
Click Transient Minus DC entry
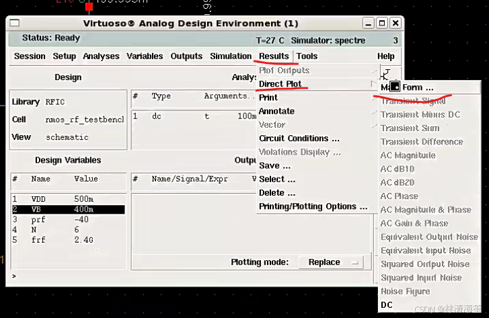[x=430, y=114]
